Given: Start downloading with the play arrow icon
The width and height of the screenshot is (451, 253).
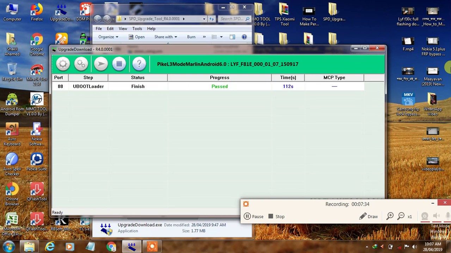Looking at the screenshot, I should click(x=101, y=64).
